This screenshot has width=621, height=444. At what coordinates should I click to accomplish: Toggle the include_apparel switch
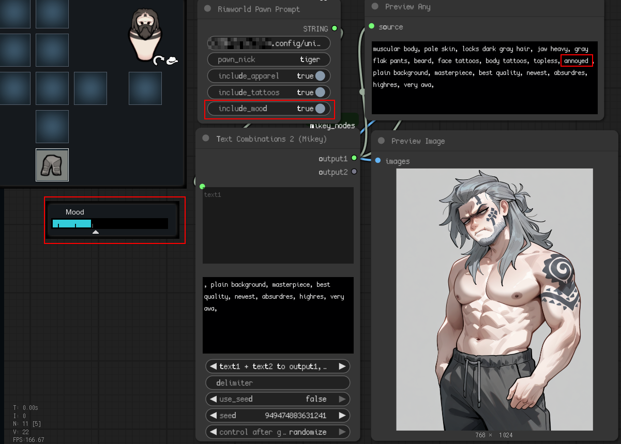click(320, 76)
